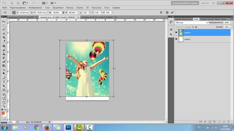Switch to the Маски panel tab
Screen dimensions: 234x131
point(185,19)
